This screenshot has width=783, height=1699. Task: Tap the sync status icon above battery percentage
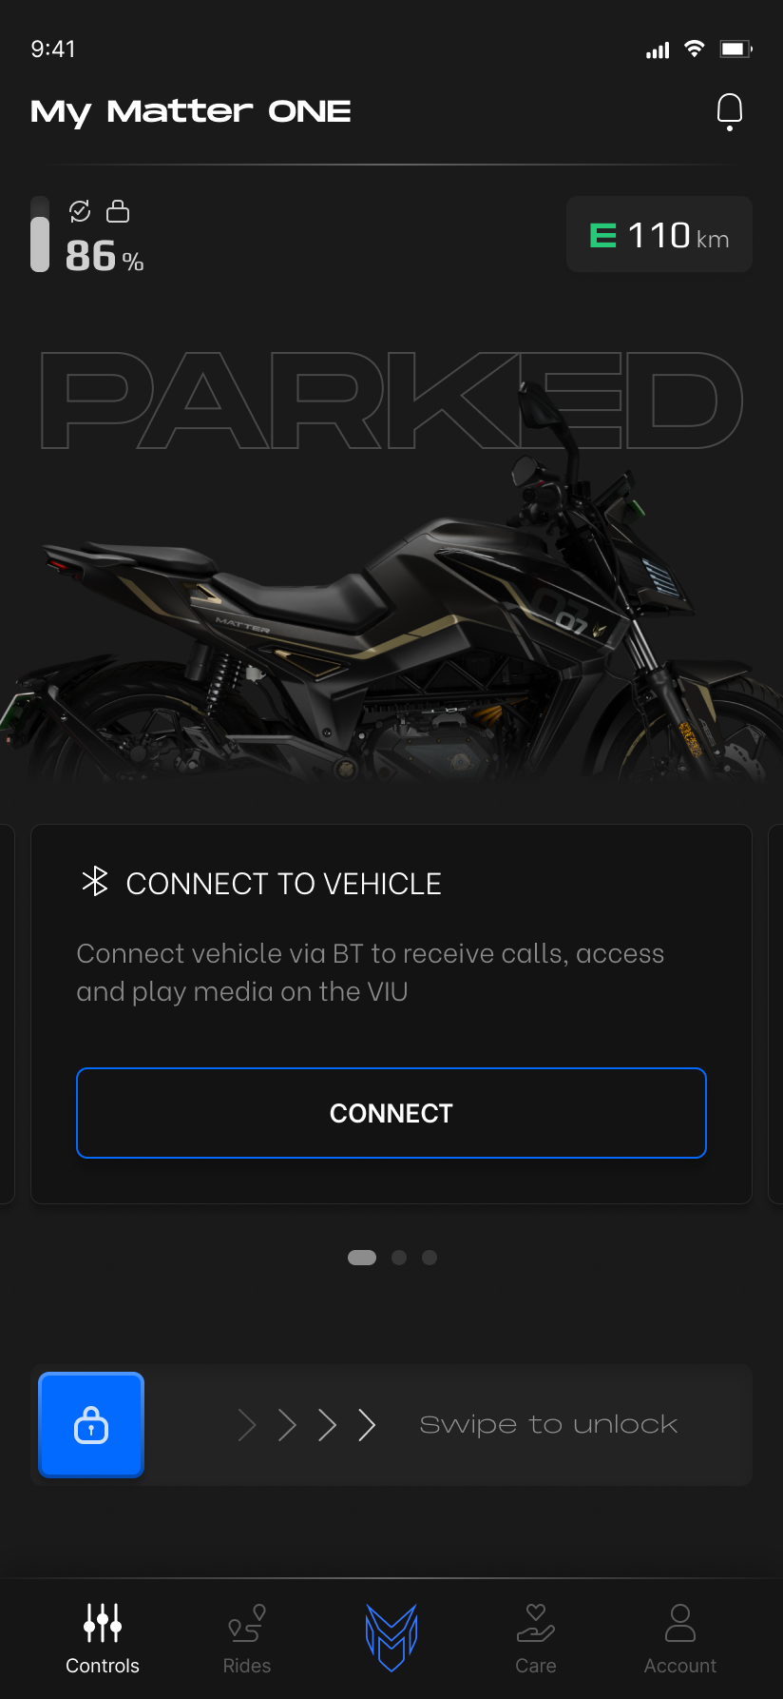coord(80,211)
